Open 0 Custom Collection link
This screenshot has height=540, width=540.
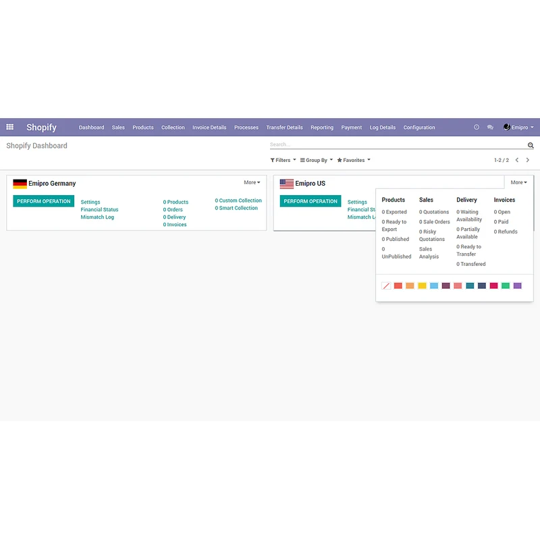[238, 200]
